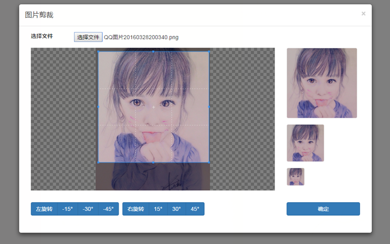Click the file name QQ图片20160328200340.png

point(141,37)
